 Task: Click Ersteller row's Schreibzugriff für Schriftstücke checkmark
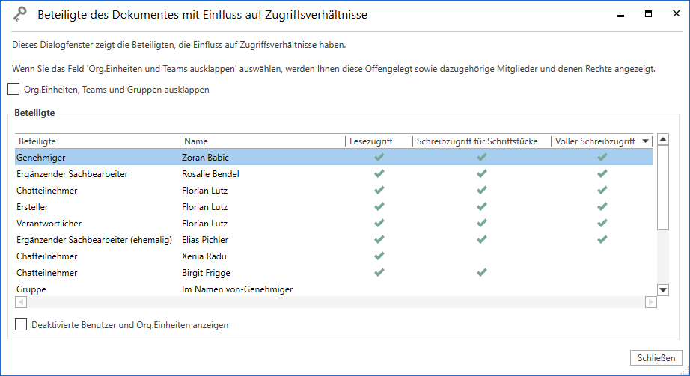tap(482, 207)
